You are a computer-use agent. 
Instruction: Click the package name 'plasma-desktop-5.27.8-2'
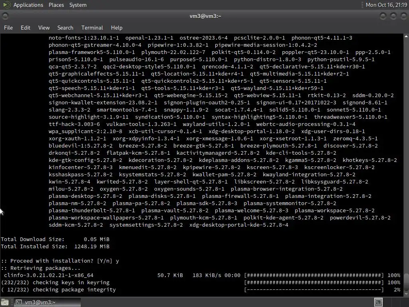pyautogui.click(x=85, y=196)
